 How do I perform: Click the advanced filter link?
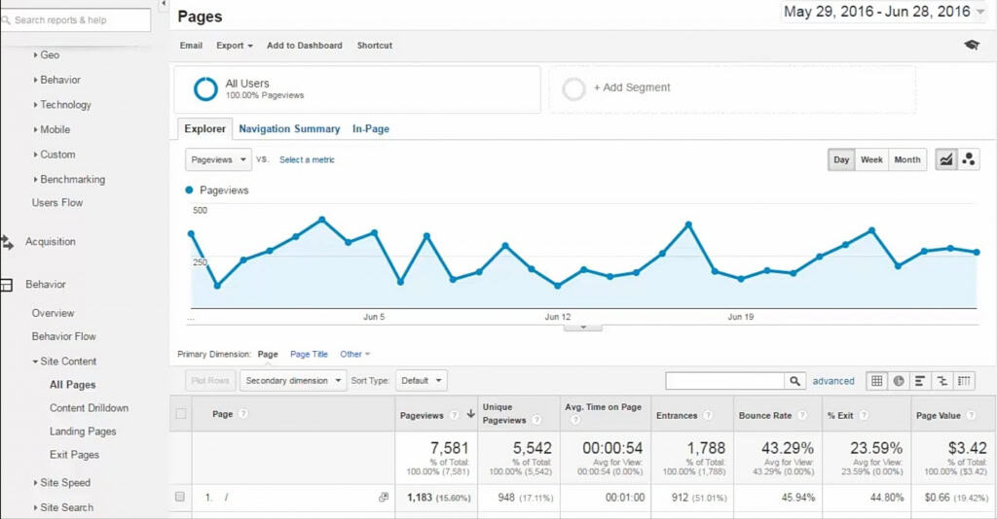tap(833, 381)
